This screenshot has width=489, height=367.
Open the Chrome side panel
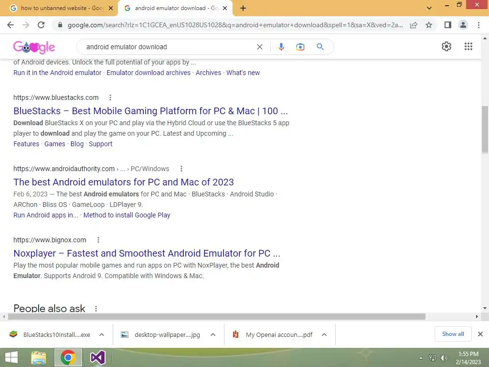[x=448, y=25]
